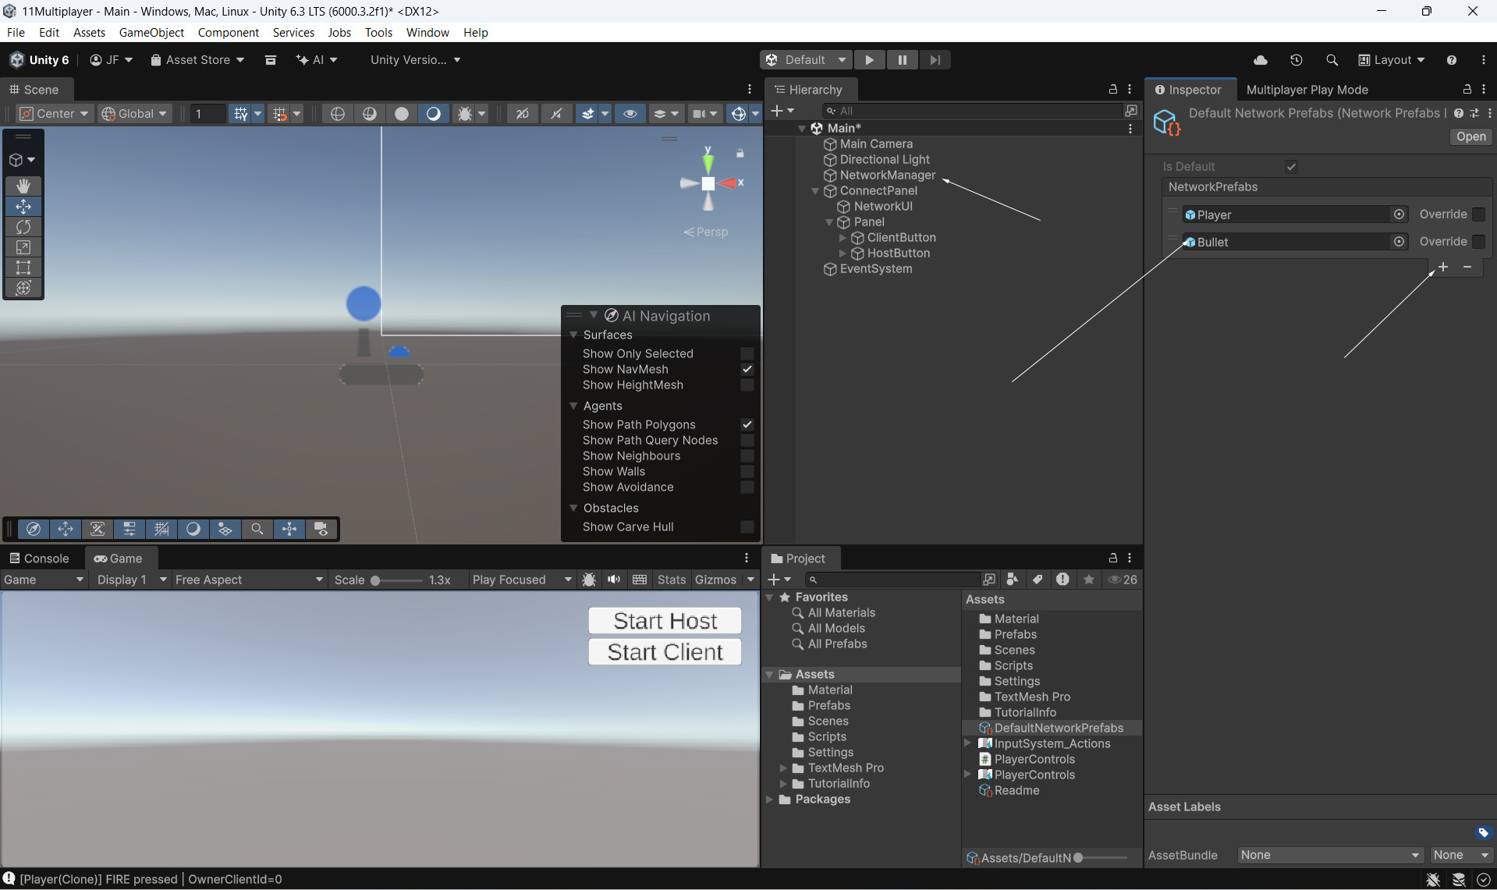Open Unity Cloud icon in top bar
The height and width of the screenshot is (890, 1497).
pos(1260,60)
